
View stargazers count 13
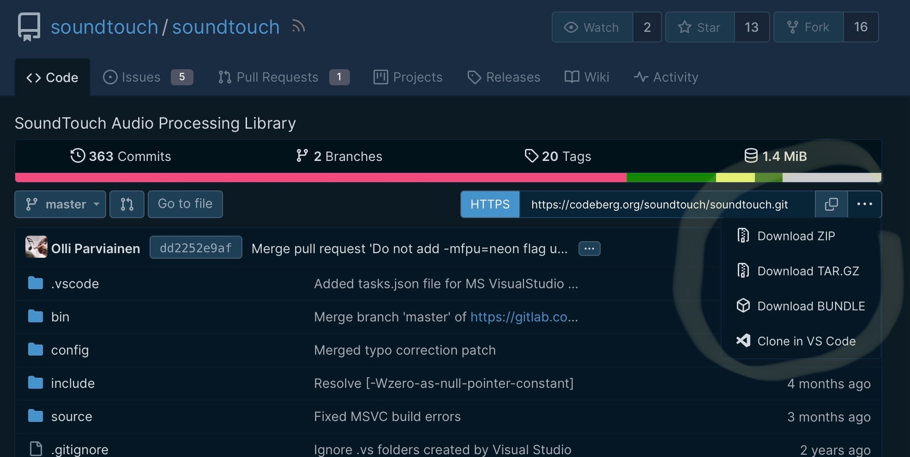[x=752, y=27]
